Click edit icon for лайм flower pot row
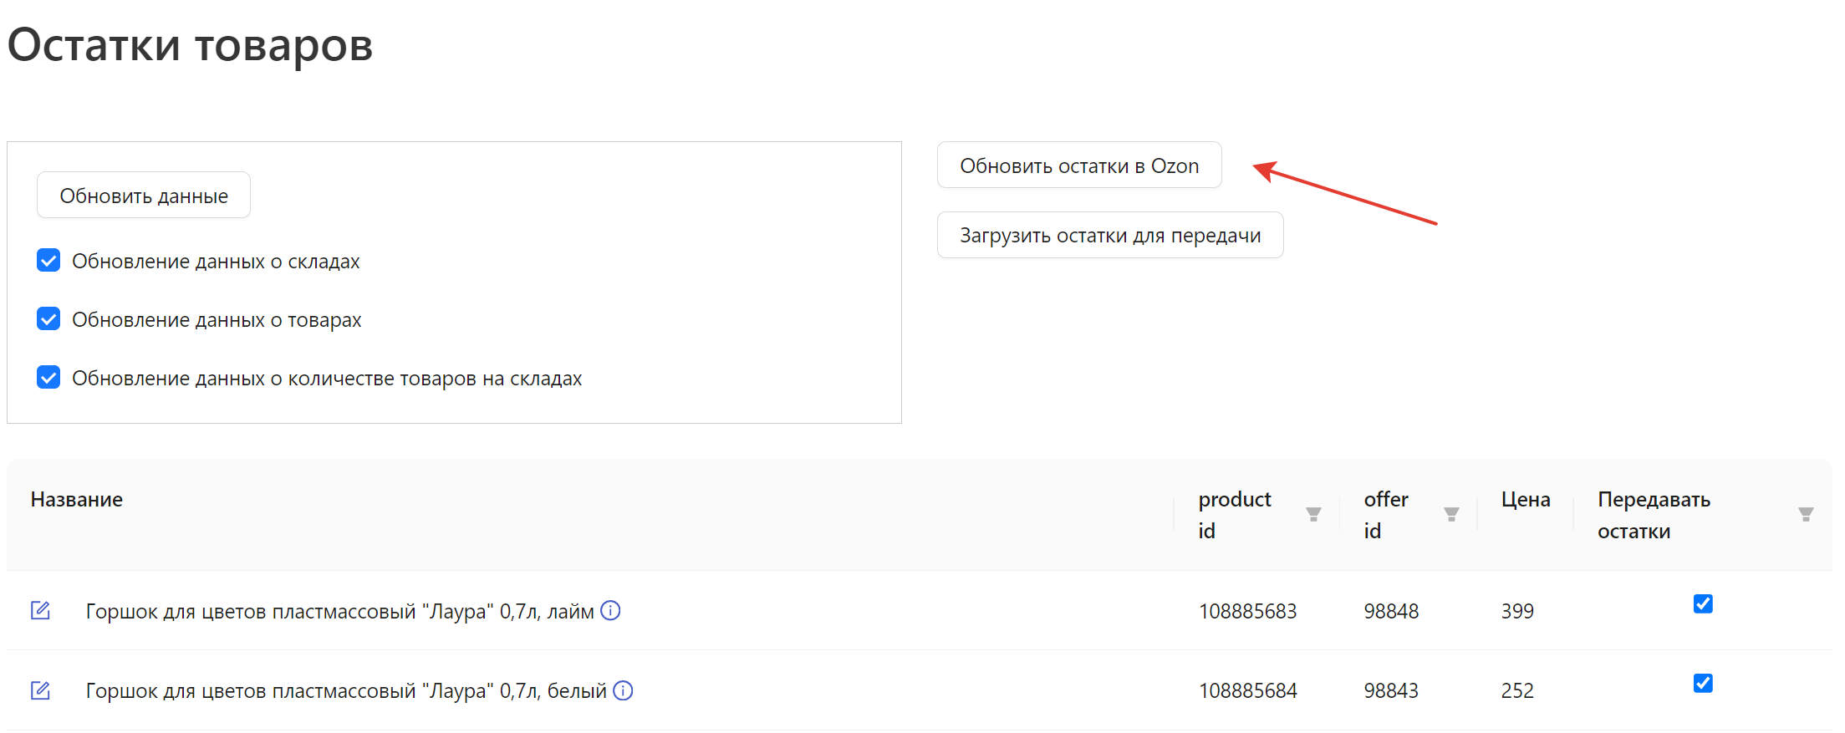1845x733 pixels. (x=40, y=611)
